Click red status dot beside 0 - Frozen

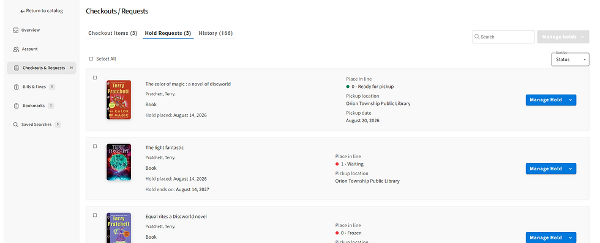337,233
